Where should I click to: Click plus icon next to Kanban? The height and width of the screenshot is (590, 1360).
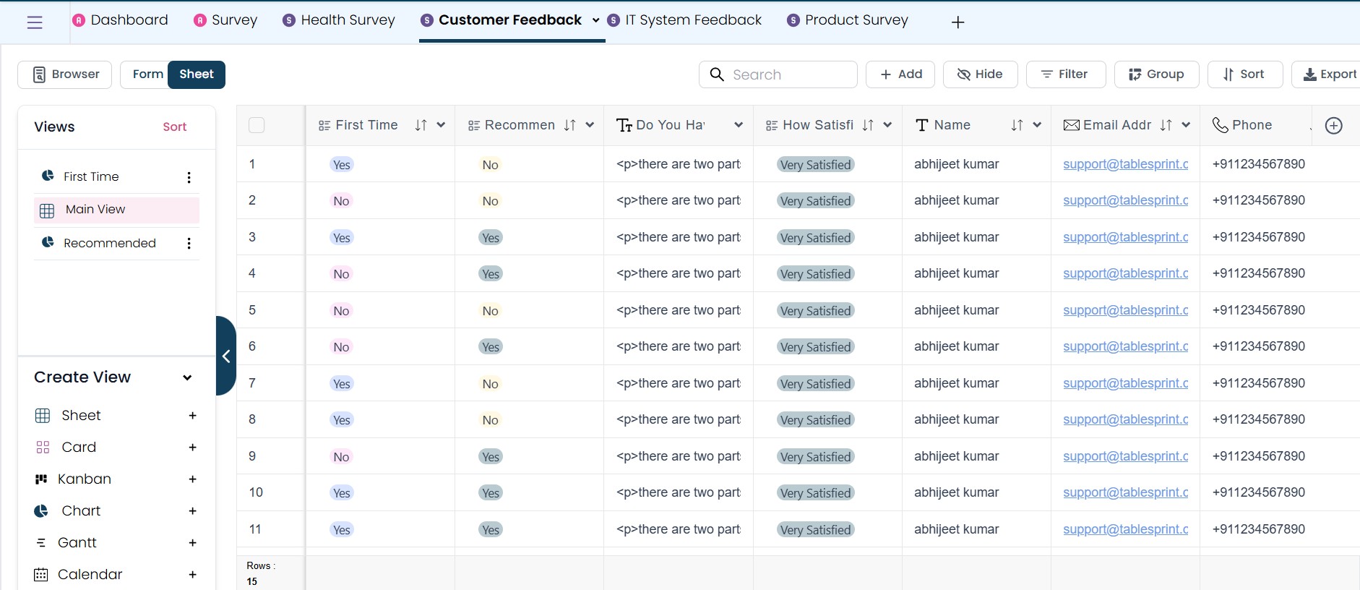pyautogui.click(x=192, y=479)
